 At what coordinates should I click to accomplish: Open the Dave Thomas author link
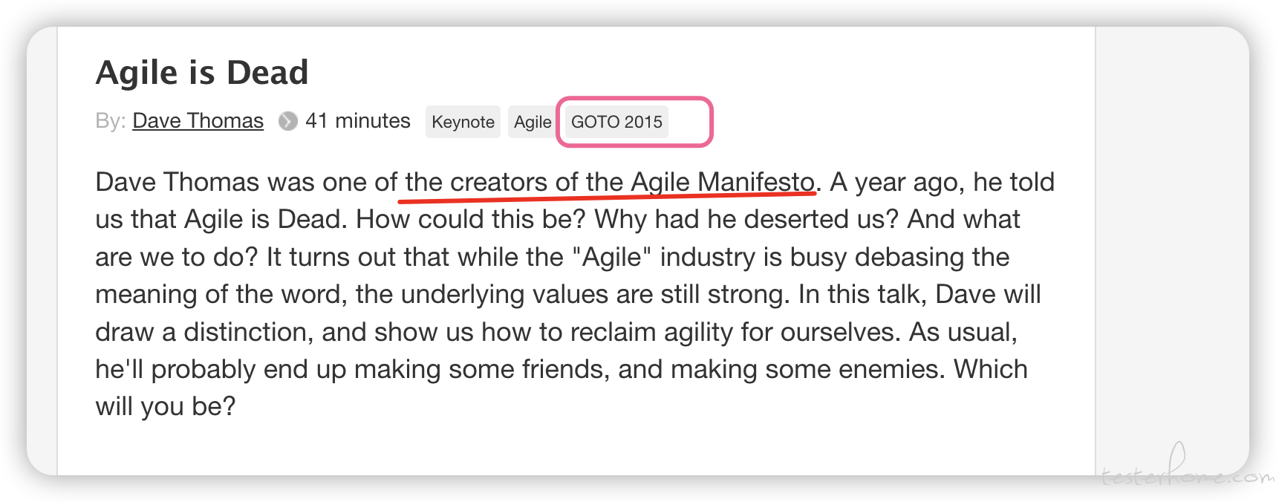pos(198,120)
